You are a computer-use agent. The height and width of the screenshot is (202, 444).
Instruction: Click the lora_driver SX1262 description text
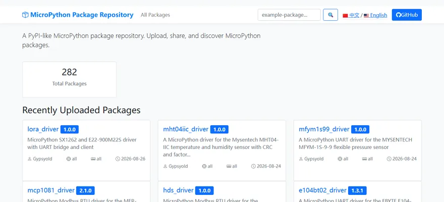pos(82,143)
